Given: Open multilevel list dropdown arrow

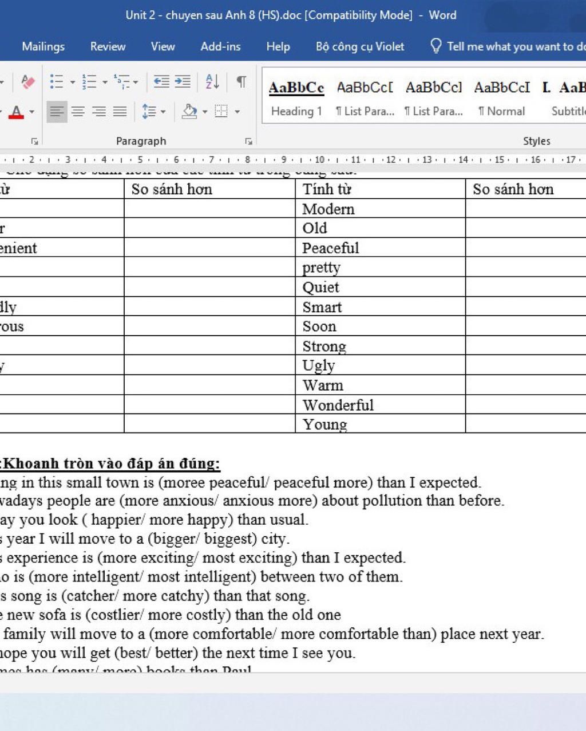Looking at the screenshot, I should [x=136, y=82].
